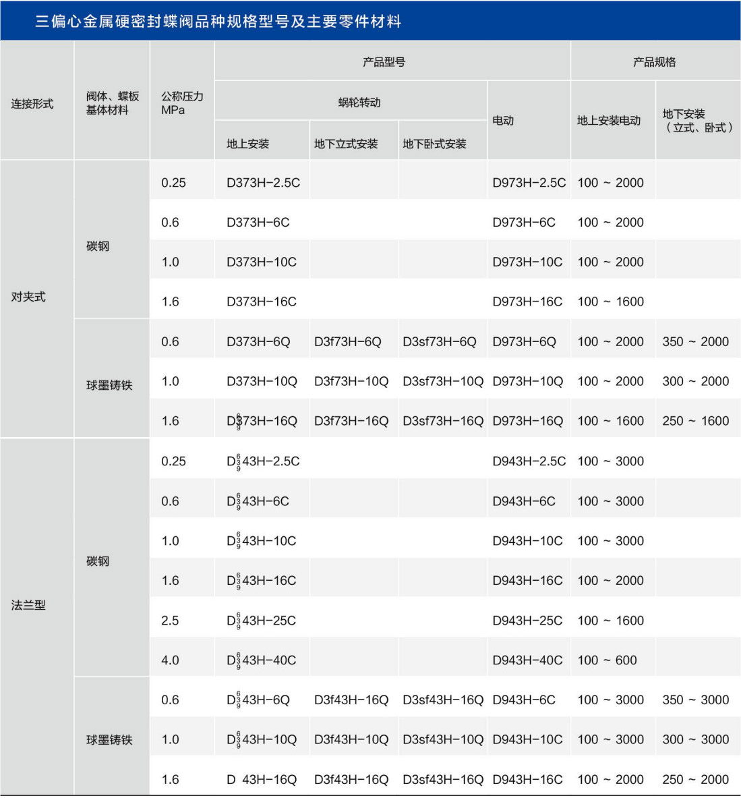Click the title 三偏心金属硬密封蝶阀品种规格型号及主要零件材料
The image size is (741, 798).
pyautogui.click(x=218, y=22)
